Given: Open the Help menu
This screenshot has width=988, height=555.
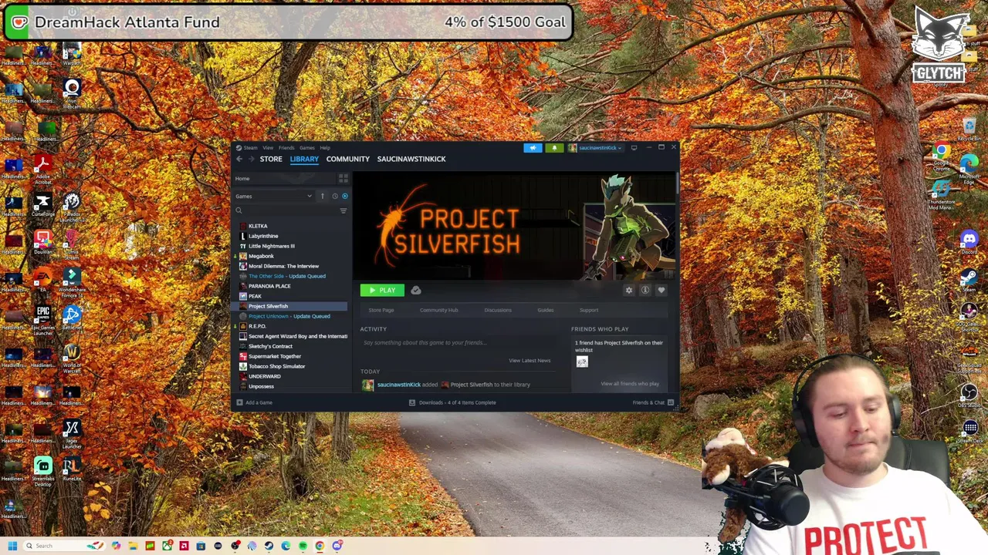Looking at the screenshot, I should tap(325, 148).
